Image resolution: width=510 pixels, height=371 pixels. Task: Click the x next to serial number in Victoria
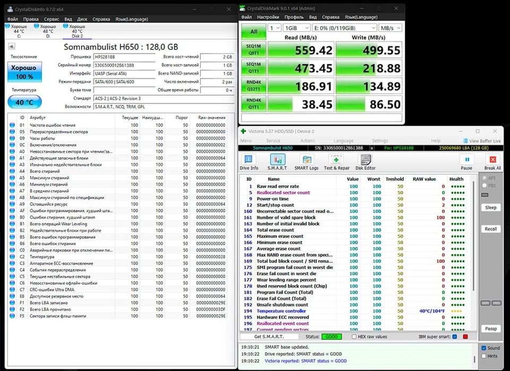click(x=372, y=148)
